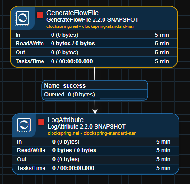This screenshot has height=184, width=190.
Task: Select the 'success' connection name label
Action: [x=74, y=86]
